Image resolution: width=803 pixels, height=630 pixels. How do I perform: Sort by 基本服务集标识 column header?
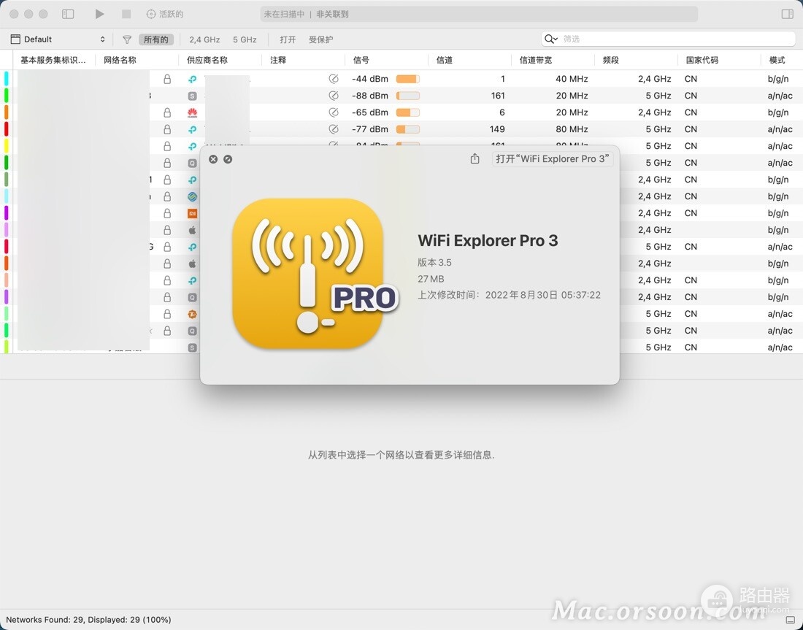pos(53,60)
